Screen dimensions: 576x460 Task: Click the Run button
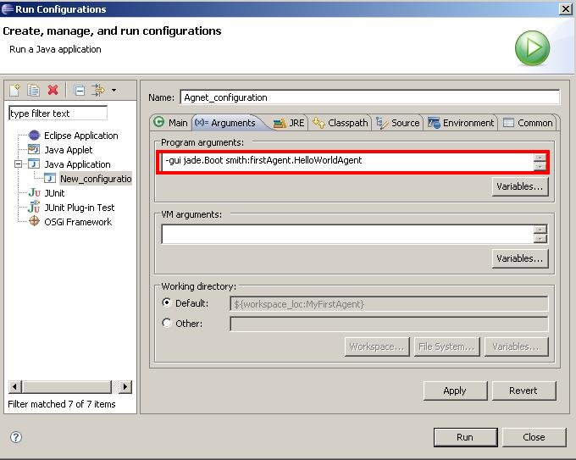coord(464,437)
